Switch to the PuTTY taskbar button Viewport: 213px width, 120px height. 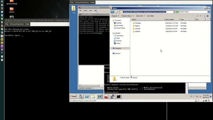pos(112,96)
